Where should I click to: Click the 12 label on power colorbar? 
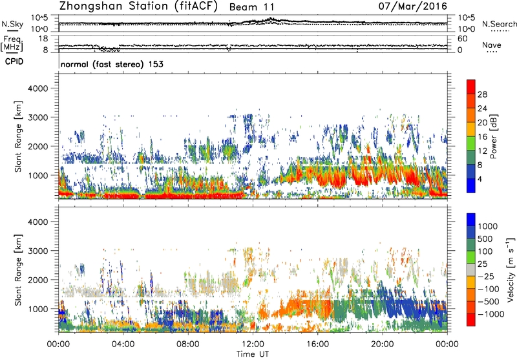point(482,151)
